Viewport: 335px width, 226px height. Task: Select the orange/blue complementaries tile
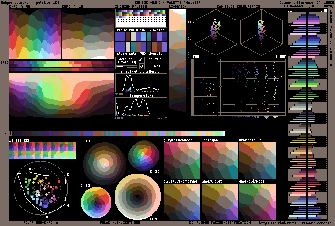pos(258,161)
